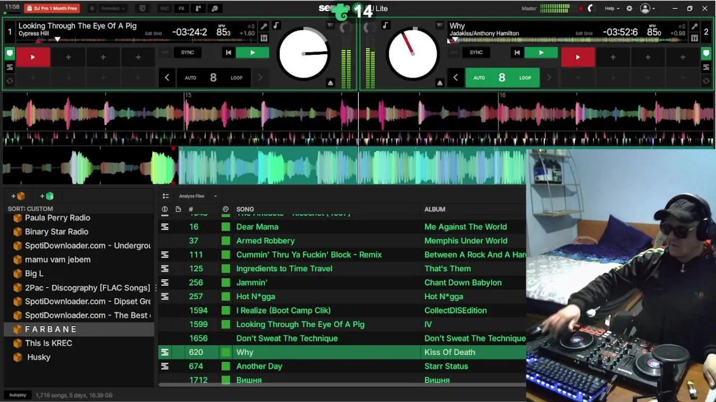The width and height of the screenshot is (716, 402).
Task: Open the dropdown triangle above deck 1 platter
Action: point(331,25)
